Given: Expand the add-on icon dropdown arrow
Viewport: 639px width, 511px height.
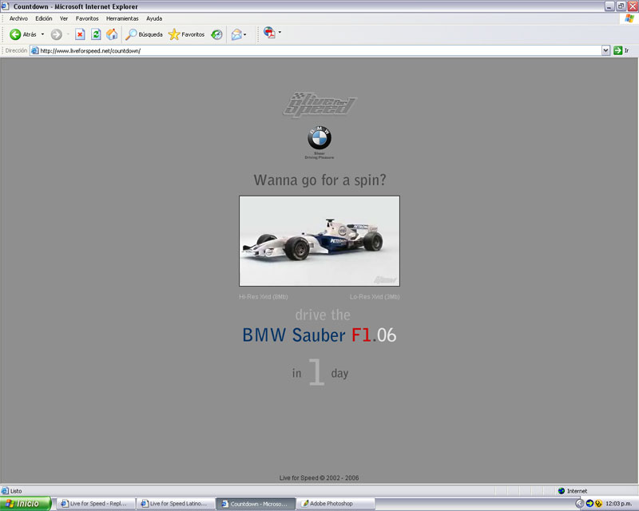Looking at the screenshot, I should click(x=280, y=32).
